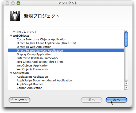
Task: Click empty scrollbar track below thumb
Action: click(x=126, y=64)
